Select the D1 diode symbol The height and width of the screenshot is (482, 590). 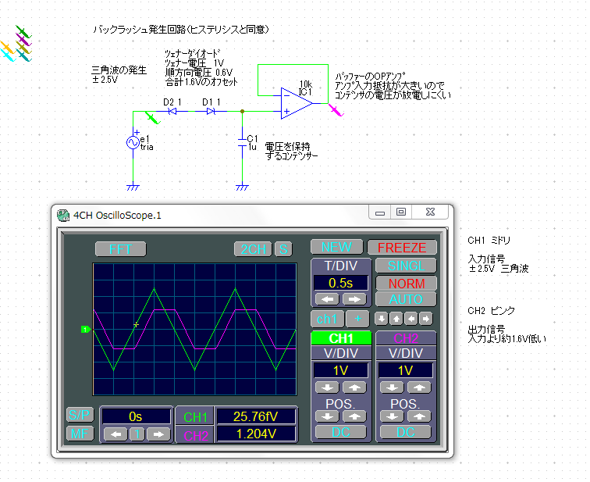(211, 111)
